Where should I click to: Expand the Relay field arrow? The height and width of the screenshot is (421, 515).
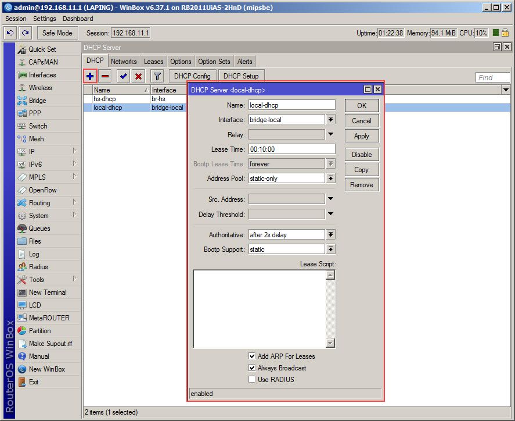[x=330, y=134]
